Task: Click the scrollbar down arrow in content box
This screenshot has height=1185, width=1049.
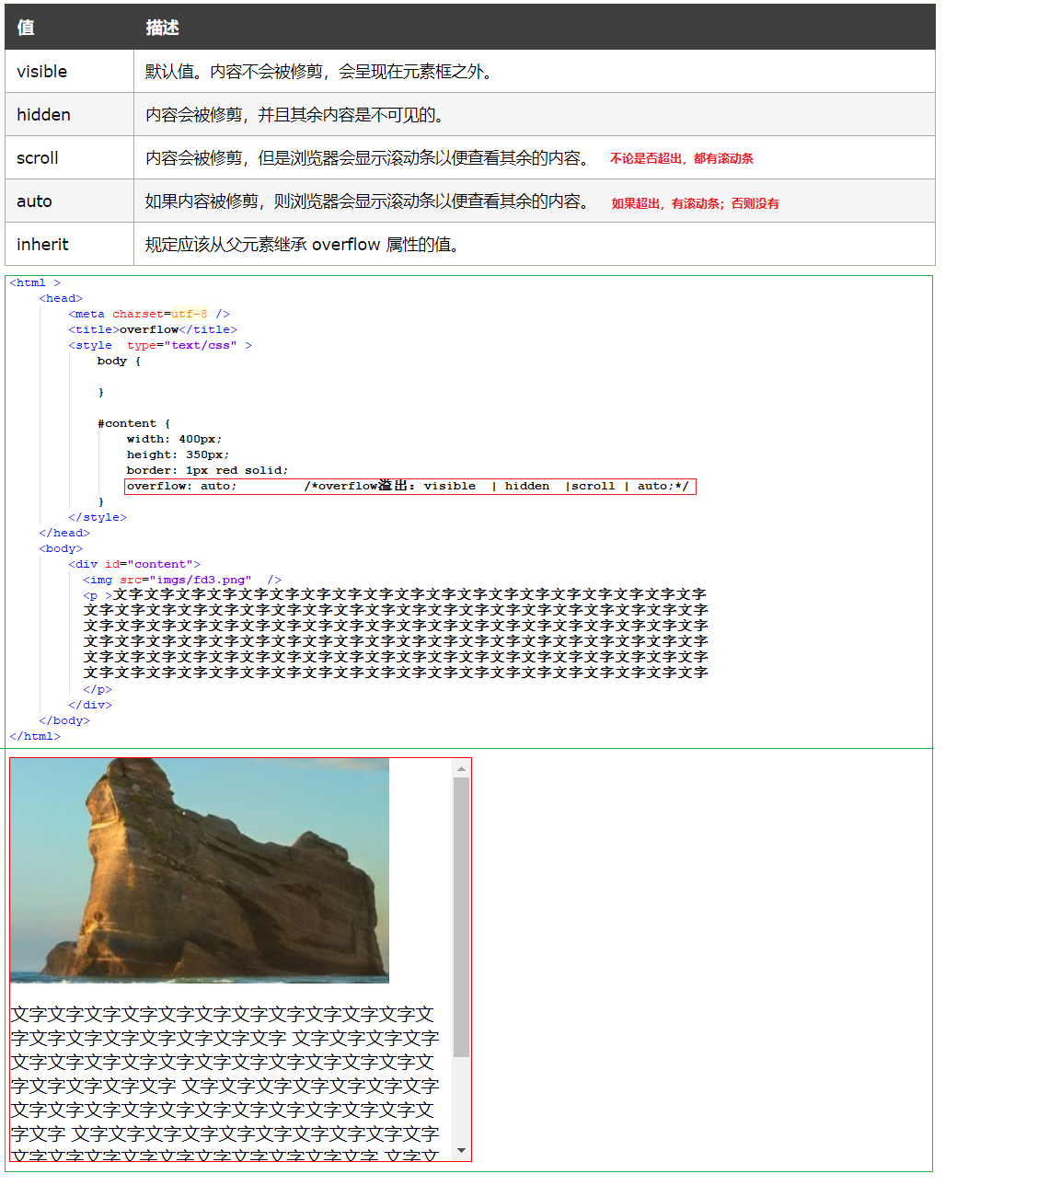Action: click(462, 1151)
